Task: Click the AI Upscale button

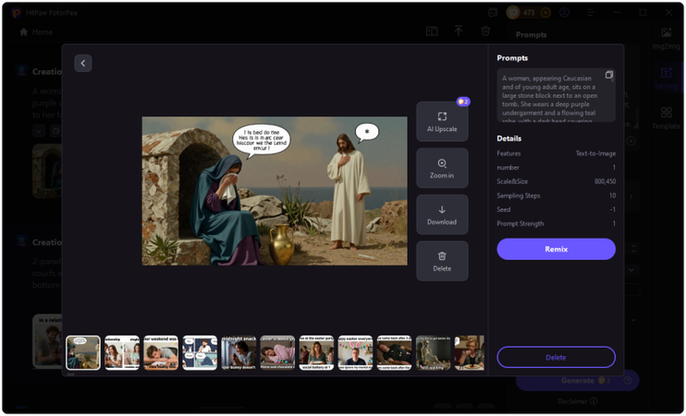Action: pyautogui.click(x=442, y=122)
